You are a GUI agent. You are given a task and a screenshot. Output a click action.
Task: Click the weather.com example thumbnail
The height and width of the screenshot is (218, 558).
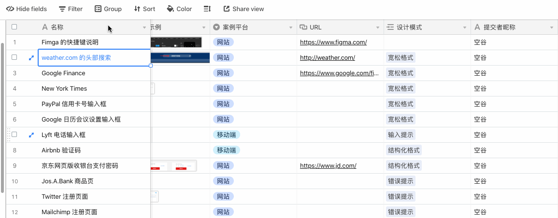(180, 57)
